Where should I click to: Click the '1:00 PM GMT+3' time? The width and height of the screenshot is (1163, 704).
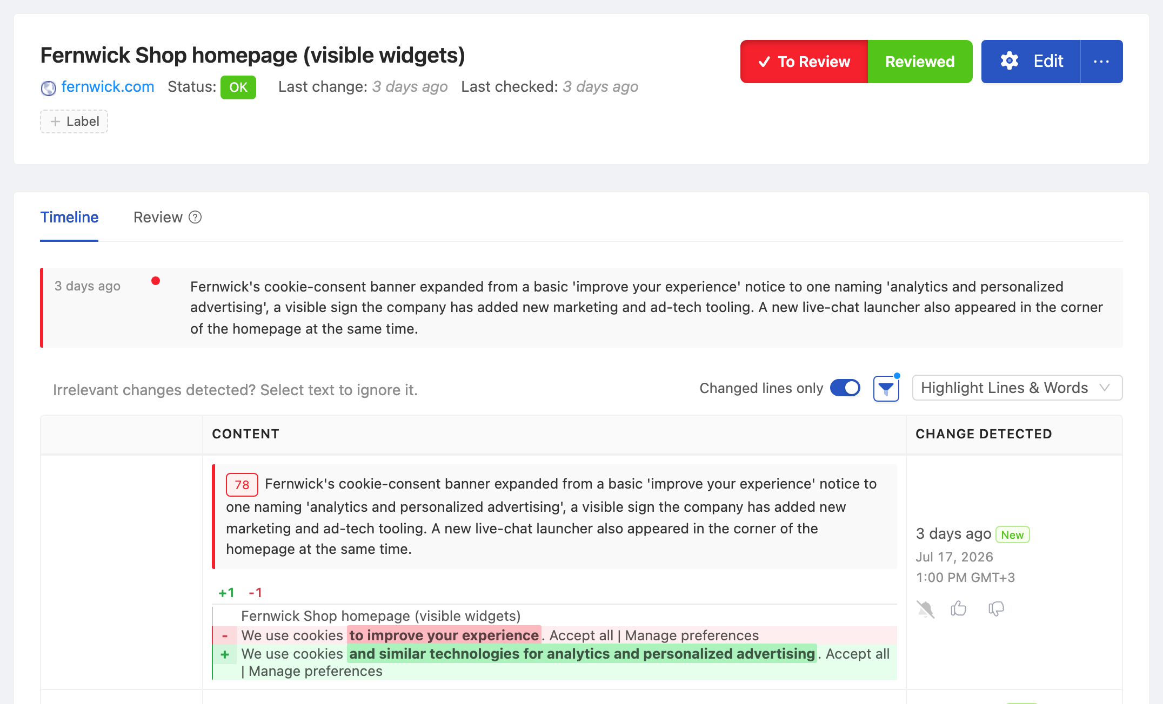click(x=965, y=577)
